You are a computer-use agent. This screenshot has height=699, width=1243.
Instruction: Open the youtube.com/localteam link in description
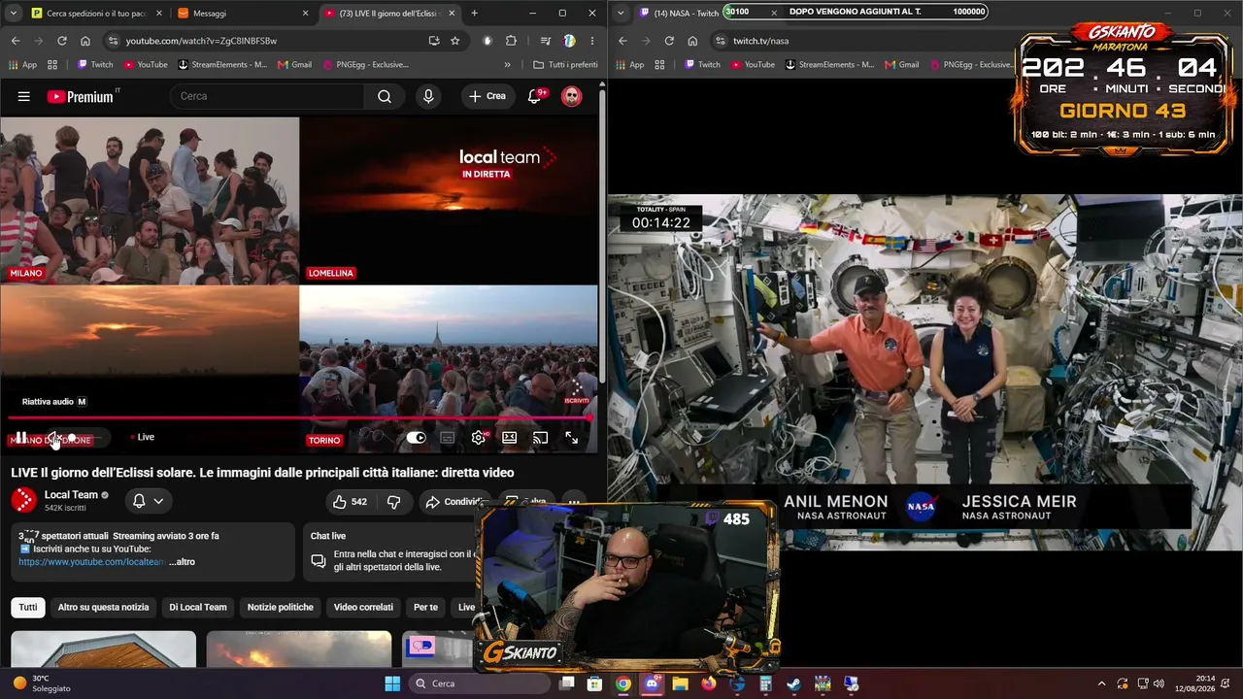coord(92,561)
